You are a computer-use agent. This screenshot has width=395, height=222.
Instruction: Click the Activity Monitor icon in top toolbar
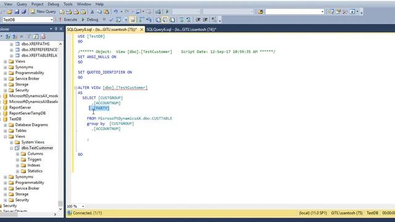[158, 12]
